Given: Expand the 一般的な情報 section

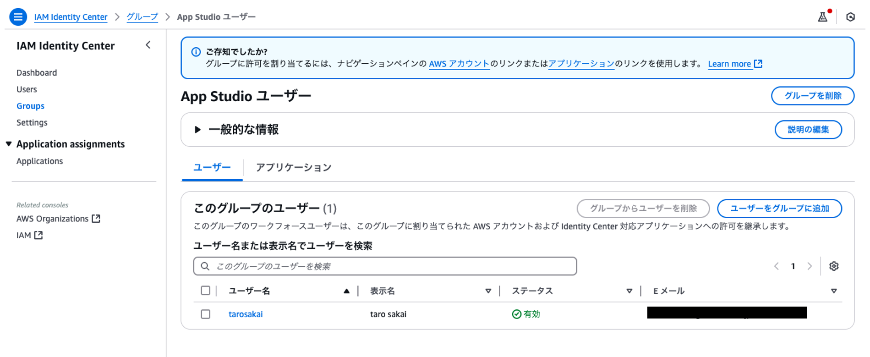Looking at the screenshot, I should pos(197,130).
